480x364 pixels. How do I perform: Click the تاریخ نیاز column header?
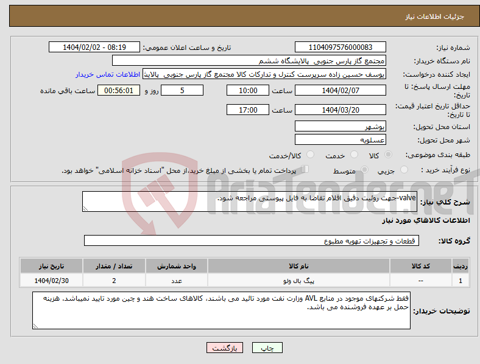click(51, 266)
